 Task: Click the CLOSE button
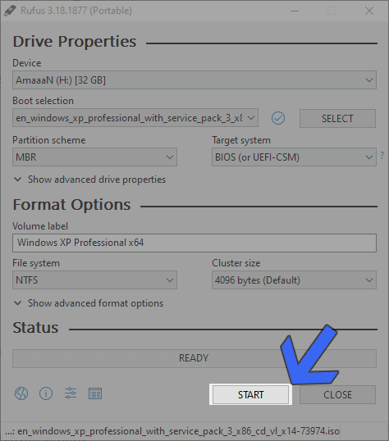(x=337, y=394)
